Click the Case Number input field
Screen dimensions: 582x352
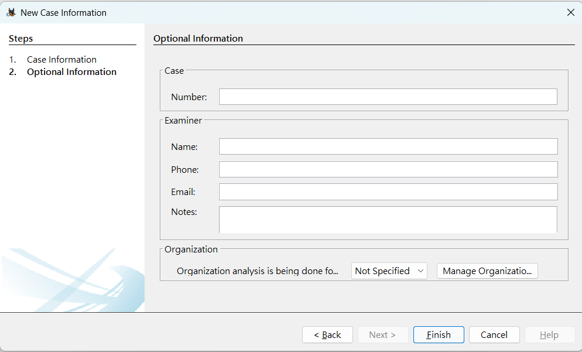coord(388,97)
